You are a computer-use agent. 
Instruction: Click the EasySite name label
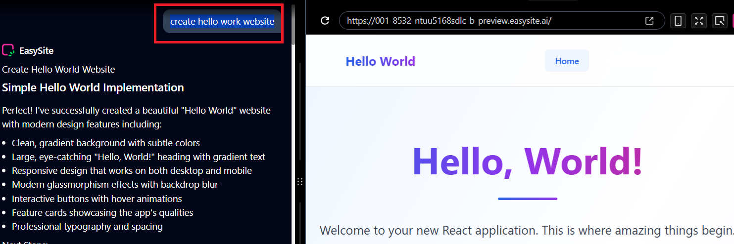point(36,50)
